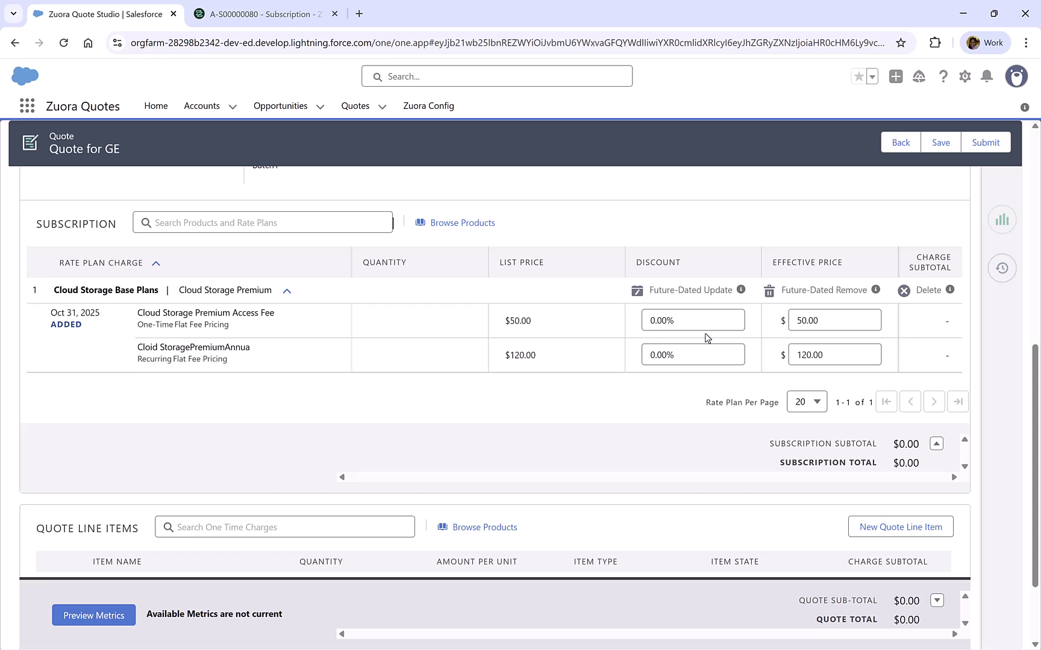1041x650 pixels.
Task: Open Salesforce Setup via the gear icon
Action: 964,76
